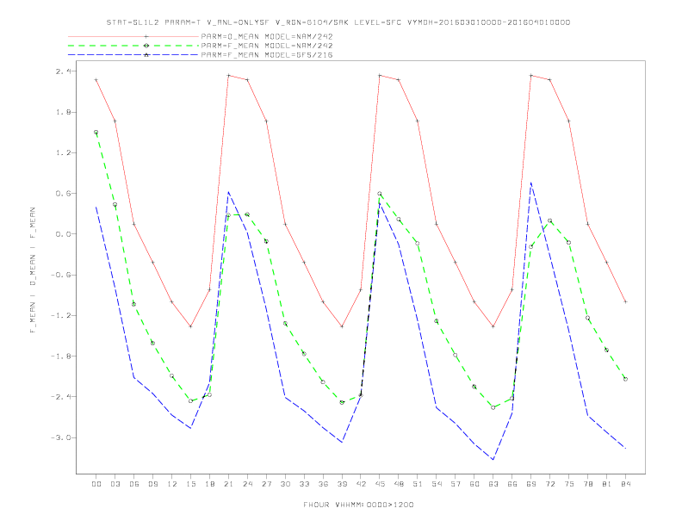Click the red solid legend line sample
This screenshot has height=527, width=682.
coord(133,36)
